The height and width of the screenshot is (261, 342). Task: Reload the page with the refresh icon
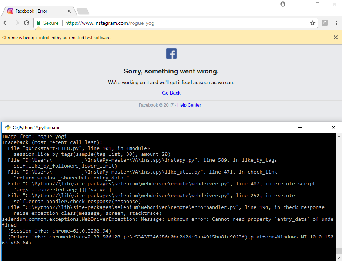pos(27,23)
